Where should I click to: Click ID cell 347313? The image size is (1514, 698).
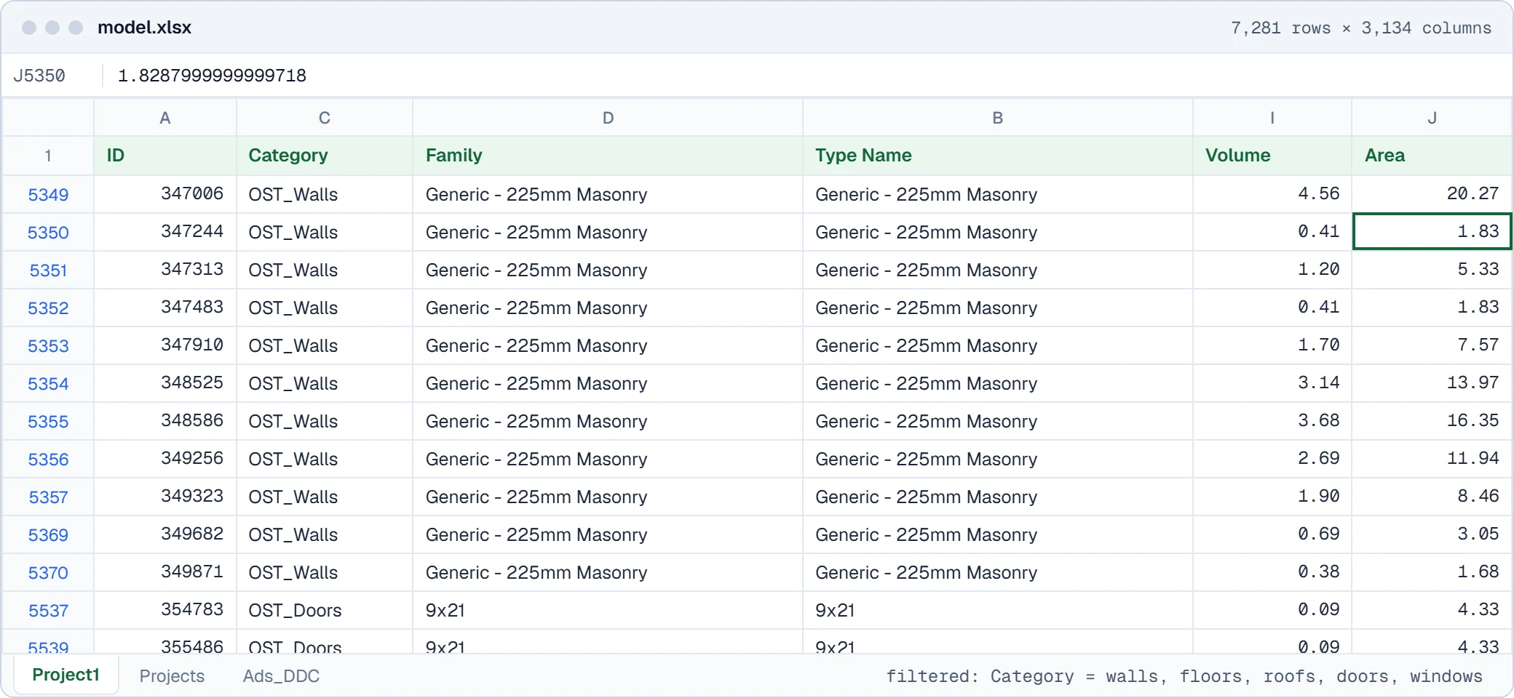[x=165, y=270]
